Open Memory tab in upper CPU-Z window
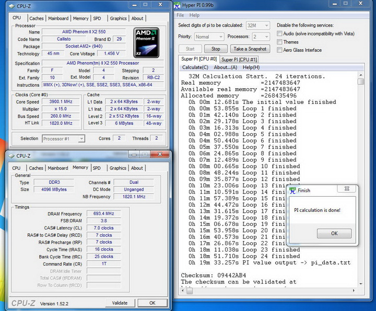376x311 pixels. (80, 18)
